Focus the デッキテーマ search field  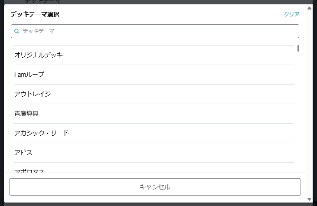[156, 31]
